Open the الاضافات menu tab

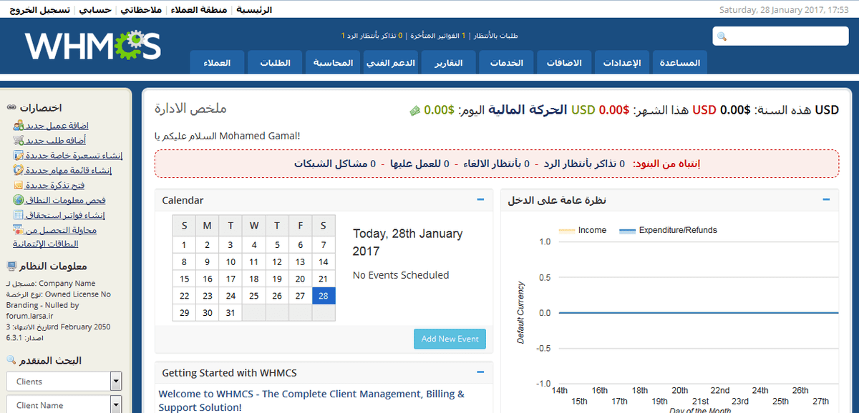564,62
